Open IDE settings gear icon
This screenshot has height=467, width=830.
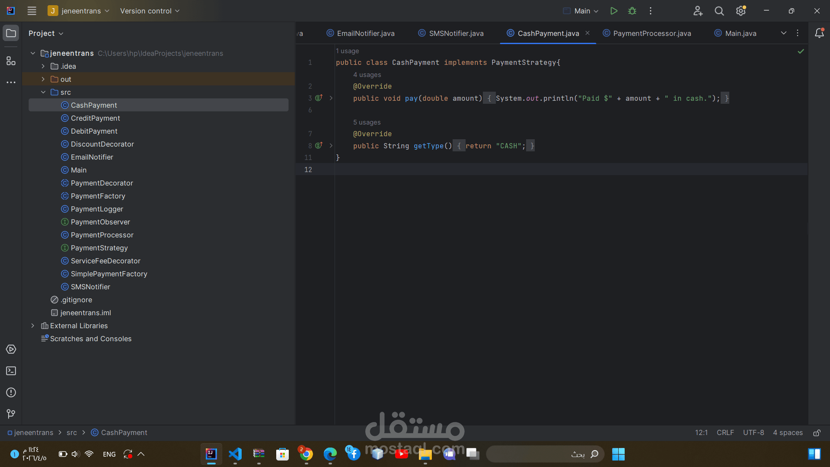tap(741, 11)
